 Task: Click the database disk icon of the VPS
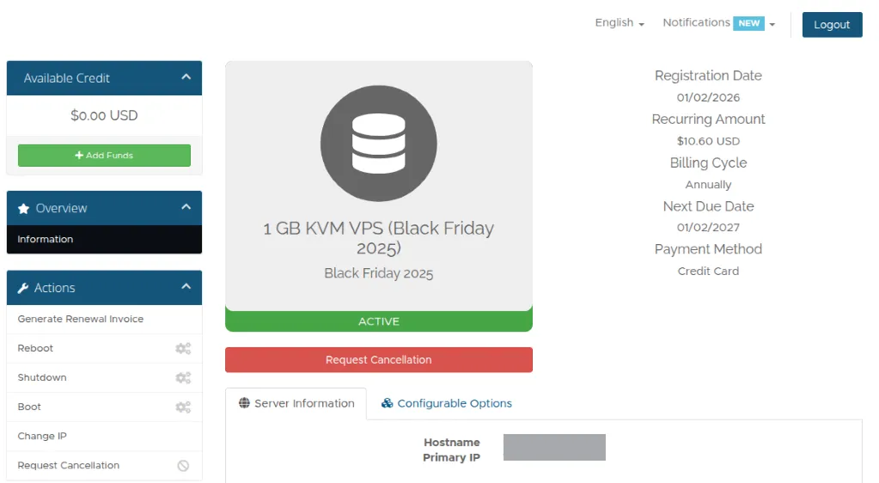tap(378, 144)
